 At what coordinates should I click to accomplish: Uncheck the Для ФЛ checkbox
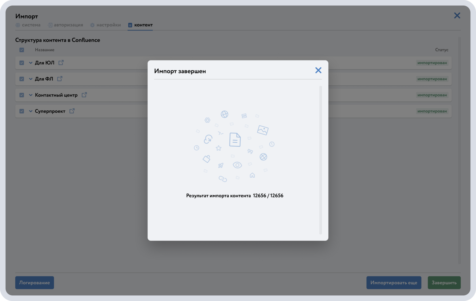22,79
